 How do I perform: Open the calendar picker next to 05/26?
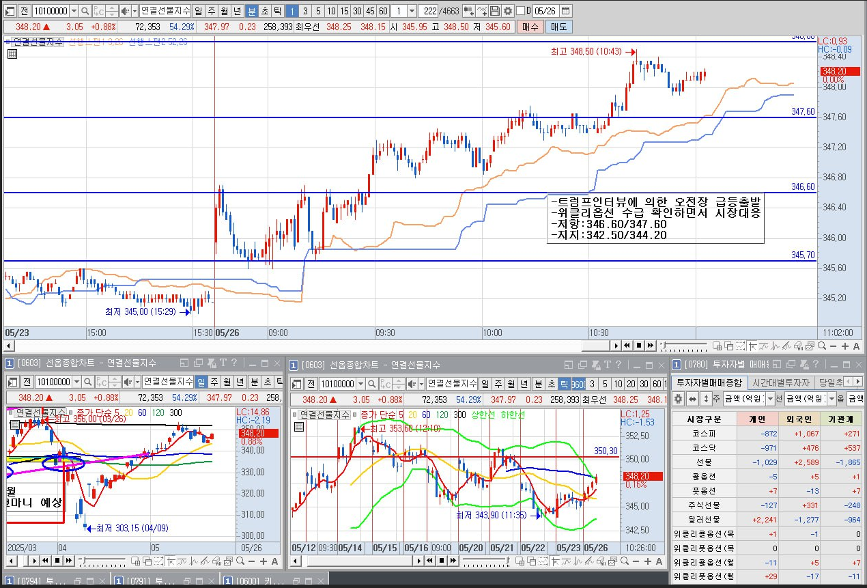point(567,11)
